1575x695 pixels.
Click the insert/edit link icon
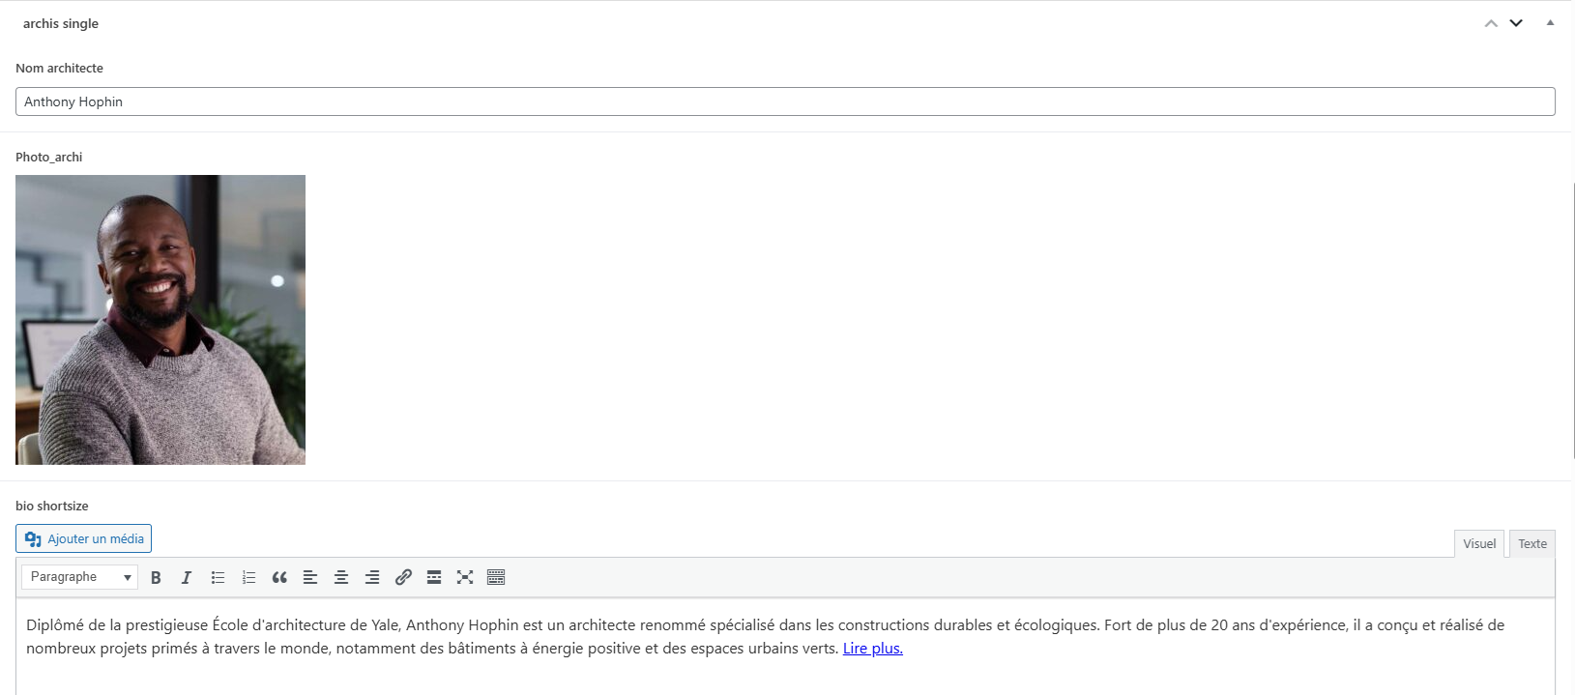[403, 577]
